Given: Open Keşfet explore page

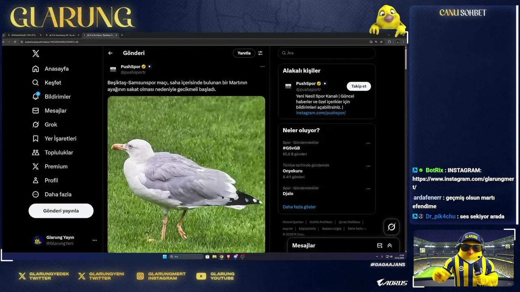Looking at the screenshot, I should pyautogui.click(x=47, y=83).
